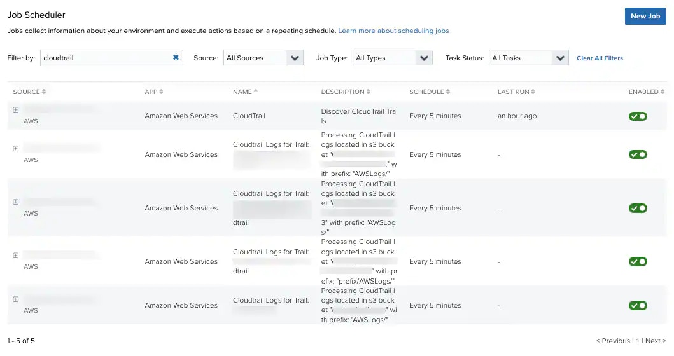
Task: Clear the cloudtrail filter text with X icon
Action: [176, 57]
